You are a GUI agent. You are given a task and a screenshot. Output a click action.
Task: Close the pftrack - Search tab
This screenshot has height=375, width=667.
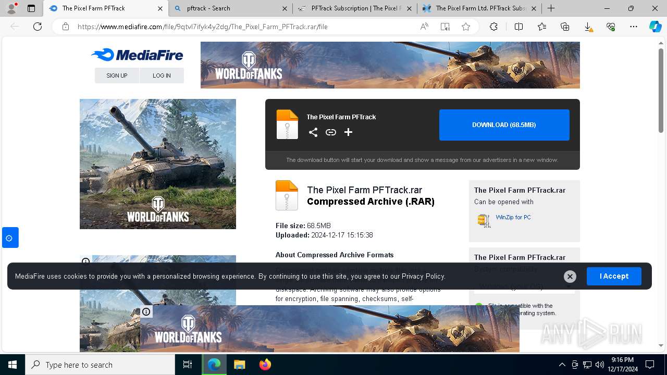(285, 8)
